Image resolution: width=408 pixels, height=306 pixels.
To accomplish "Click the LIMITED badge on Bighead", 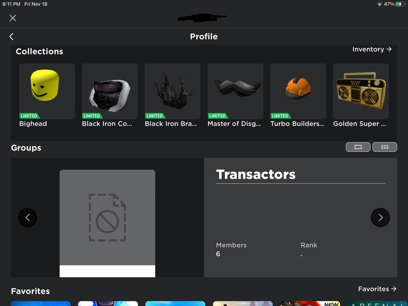I will pyautogui.click(x=29, y=116).
